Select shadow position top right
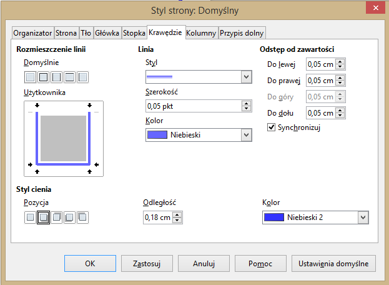Viewport: 389px width, 285px height. 57,217
